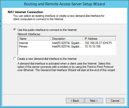Cancel the setup wizard
This screenshot has height=108, width=129.
pyautogui.click(x=115, y=100)
